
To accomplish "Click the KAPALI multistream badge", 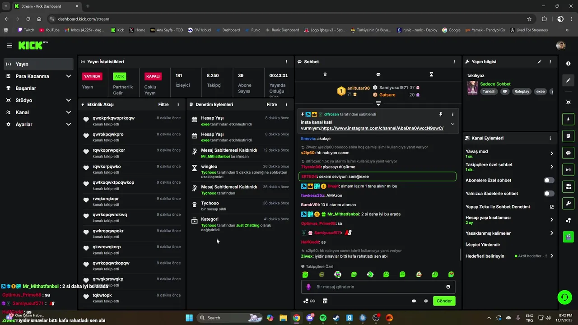I will (153, 76).
